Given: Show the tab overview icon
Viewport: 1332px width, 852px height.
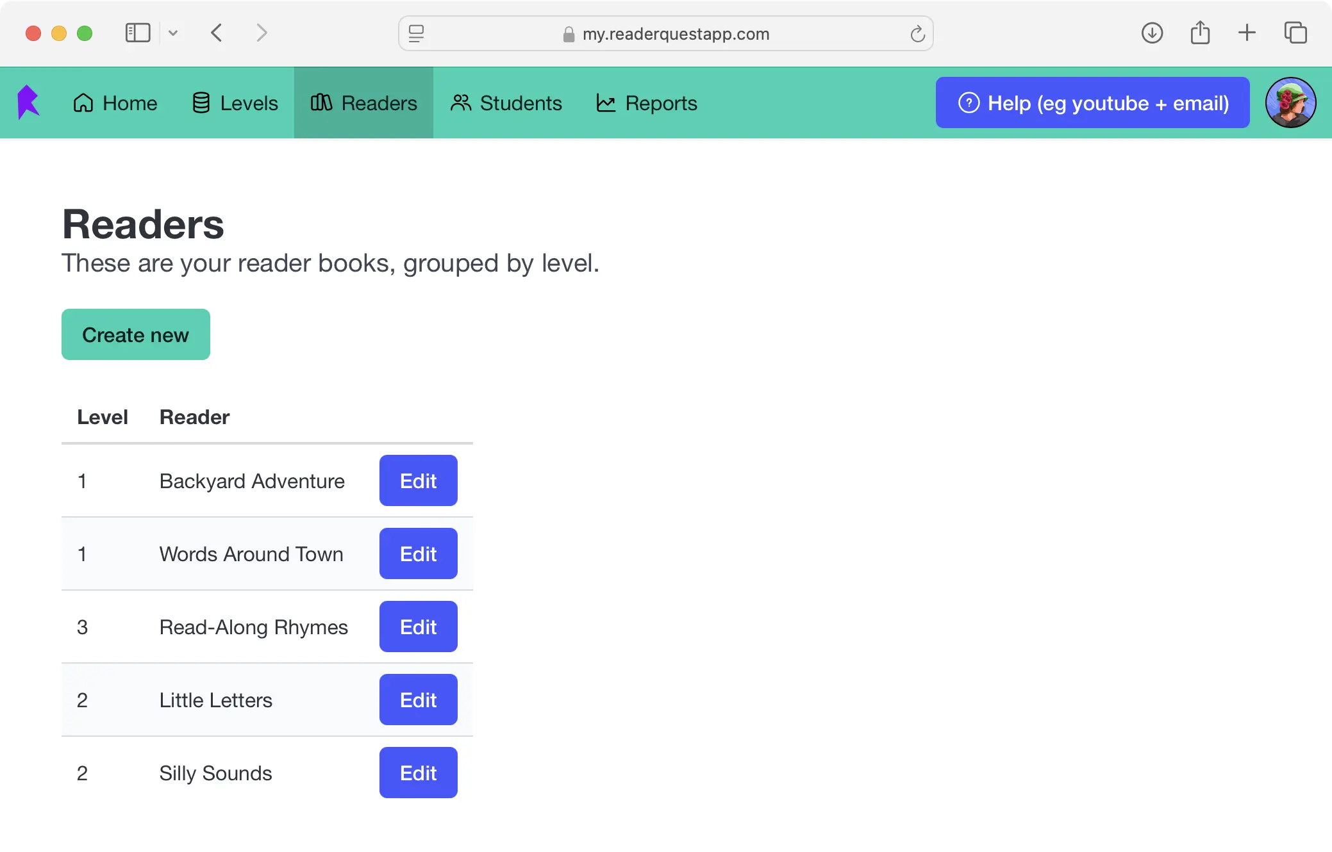Looking at the screenshot, I should point(1295,33).
